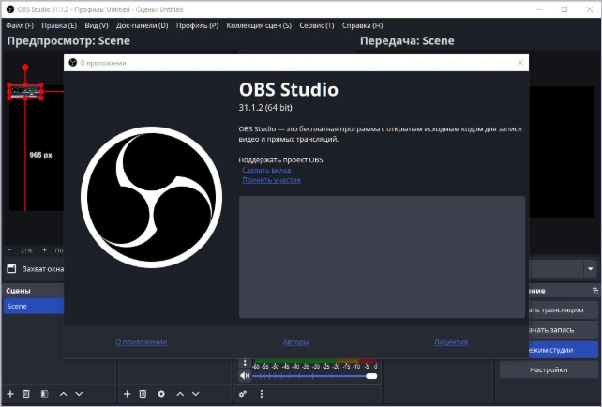Click OBS icon in the main title bar
Image resolution: width=602 pixels, height=407 pixels.
click(x=10, y=9)
